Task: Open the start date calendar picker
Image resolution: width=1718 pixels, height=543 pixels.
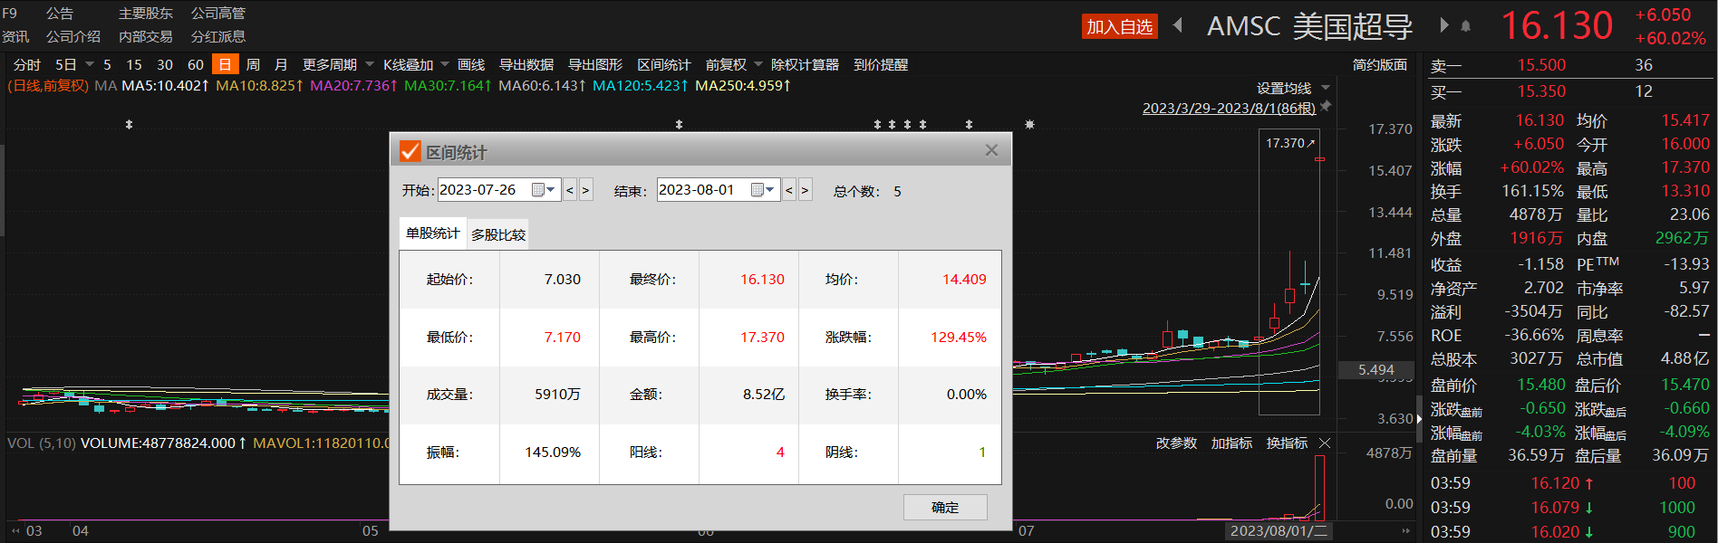Action: point(543,190)
